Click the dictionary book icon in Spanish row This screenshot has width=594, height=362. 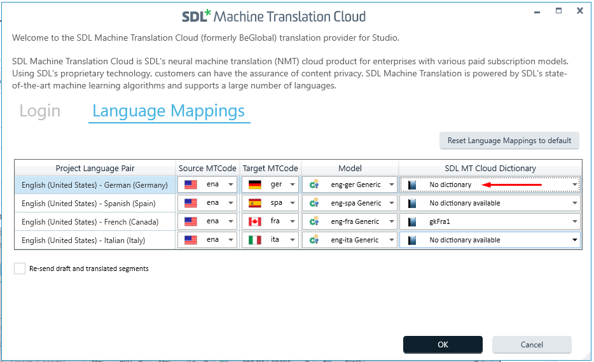(x=412, y=204)
